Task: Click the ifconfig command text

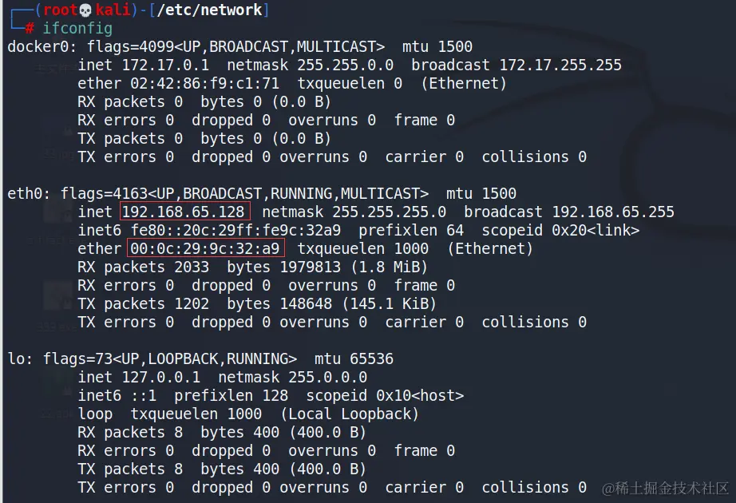Action: pos(77,28)
